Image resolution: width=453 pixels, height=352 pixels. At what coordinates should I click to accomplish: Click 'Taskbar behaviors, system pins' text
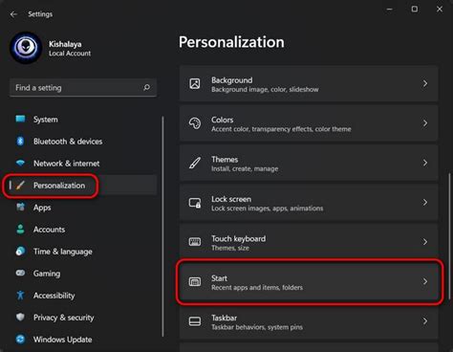point(257,327)
